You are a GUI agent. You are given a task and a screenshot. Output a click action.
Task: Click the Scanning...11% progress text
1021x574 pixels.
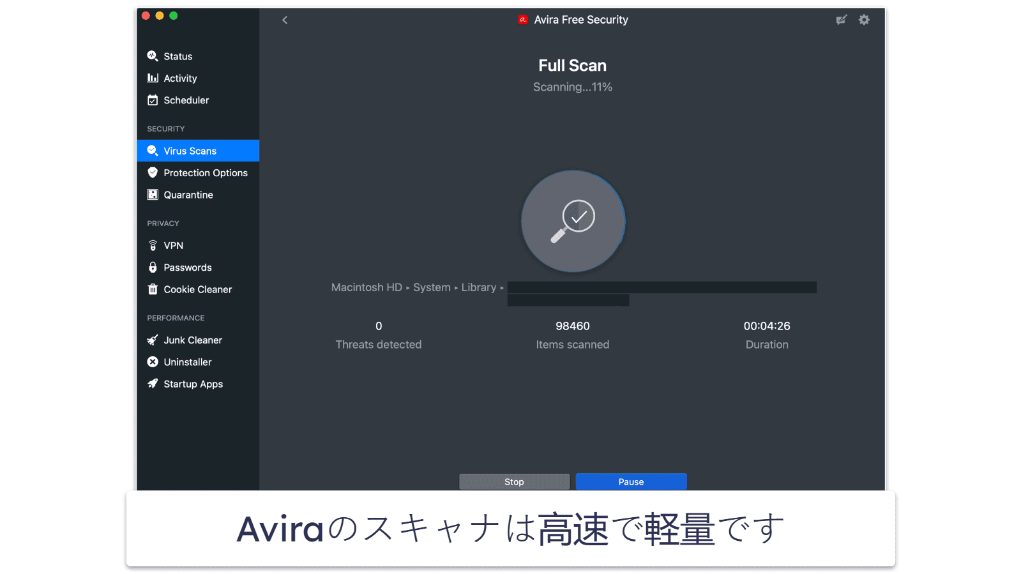(573, 87)
